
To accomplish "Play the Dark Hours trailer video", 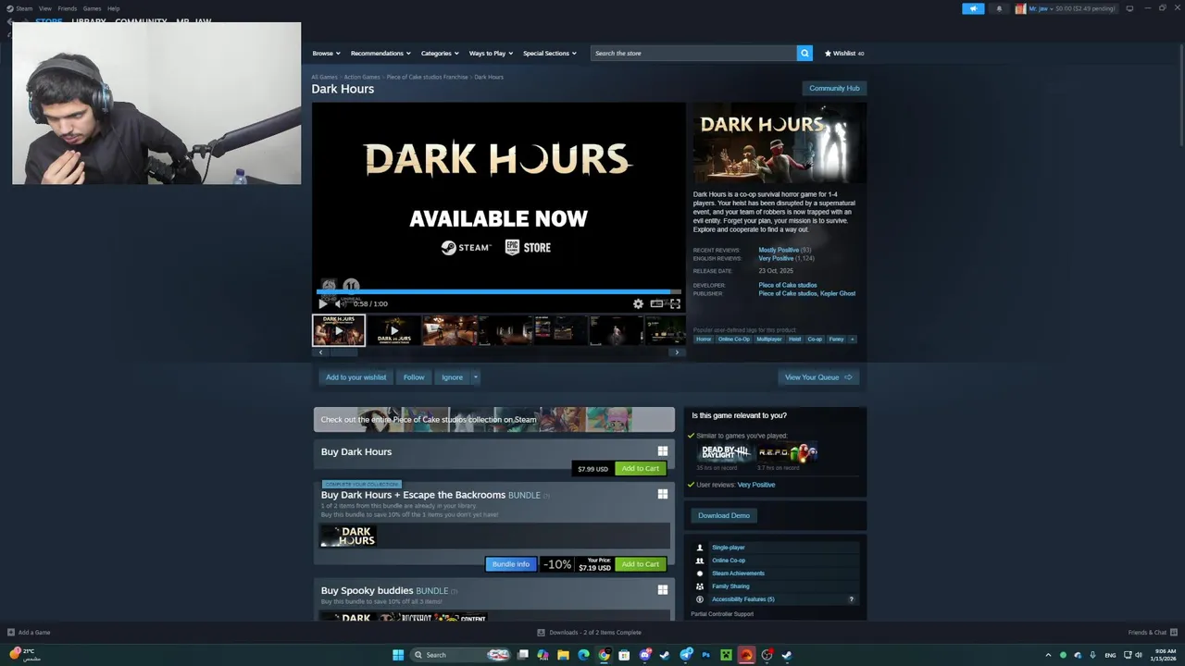I will point(322,303).
